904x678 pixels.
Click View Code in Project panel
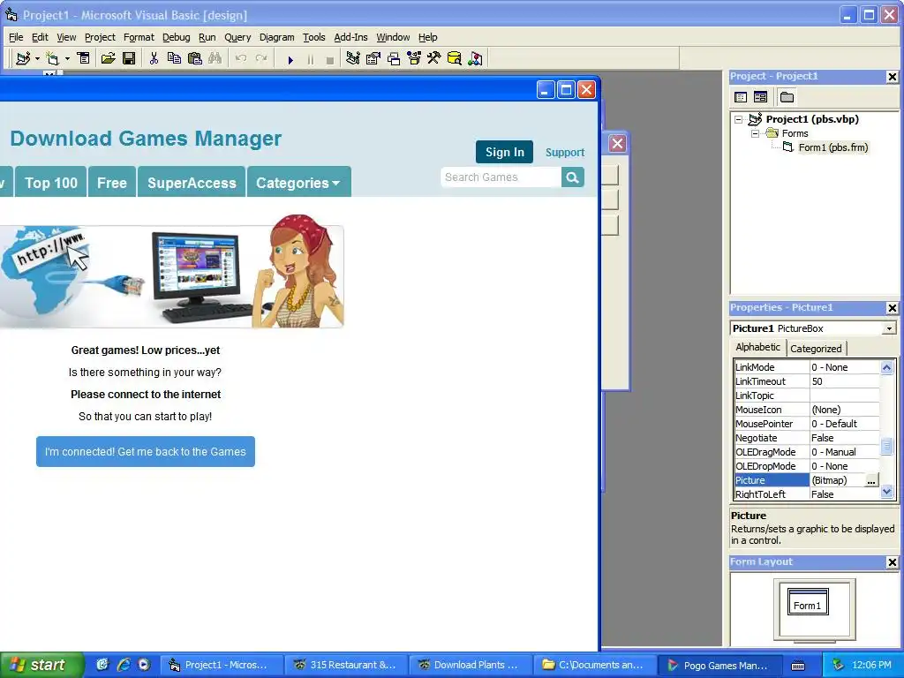pyautogui.click(x=741, y=97)
